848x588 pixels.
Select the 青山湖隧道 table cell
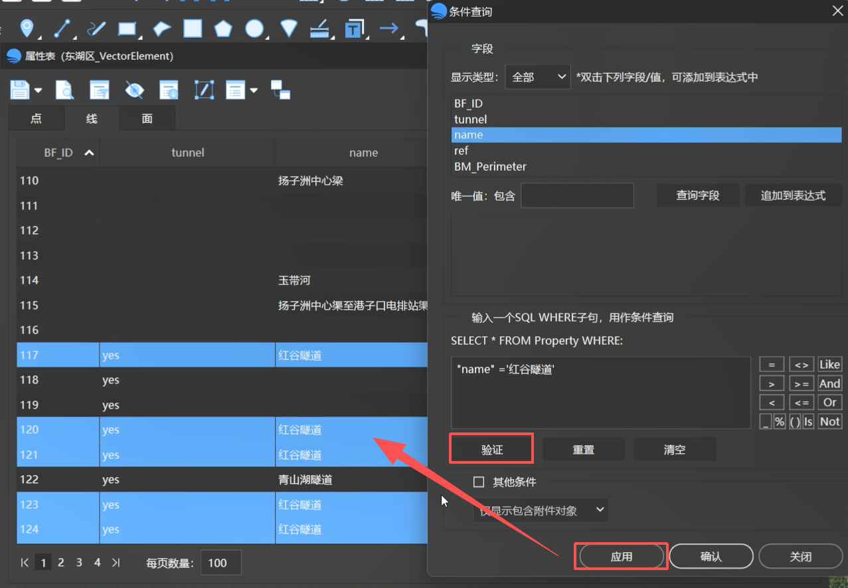351,480
